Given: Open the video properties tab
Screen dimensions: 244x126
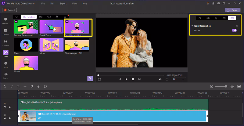Looking at the screenshot, I should pos(200,18).
